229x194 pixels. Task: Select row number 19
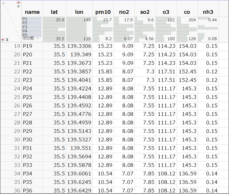click(17, 46)
